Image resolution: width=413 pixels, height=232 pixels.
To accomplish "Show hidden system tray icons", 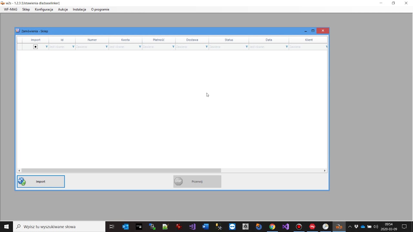I will click(x=350, y=227).
